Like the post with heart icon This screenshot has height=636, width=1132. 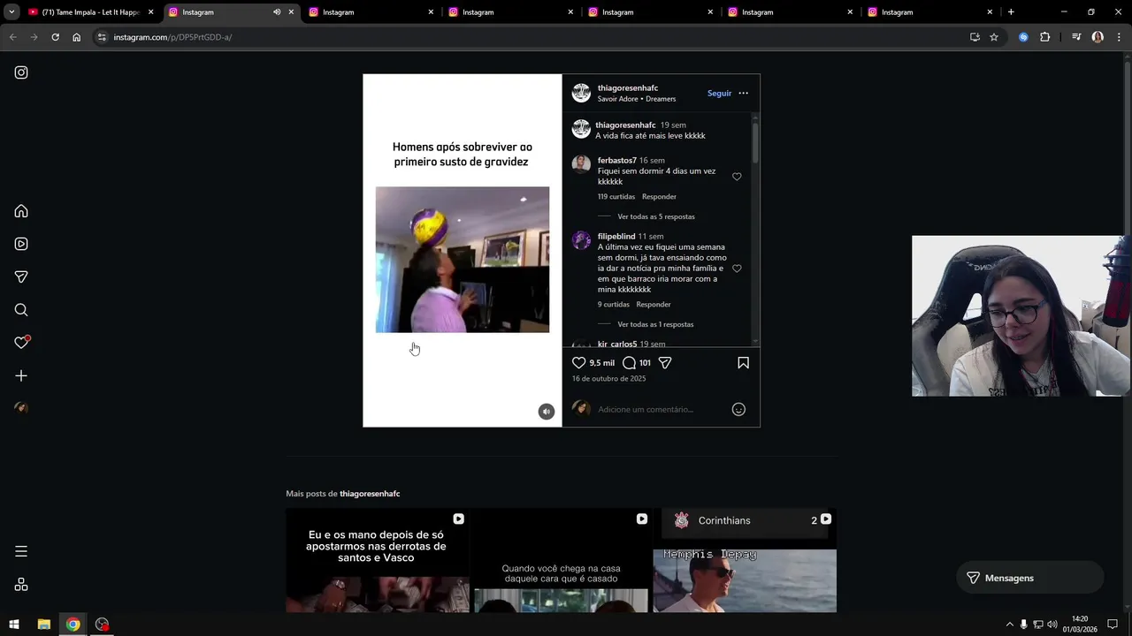point(578,363)
